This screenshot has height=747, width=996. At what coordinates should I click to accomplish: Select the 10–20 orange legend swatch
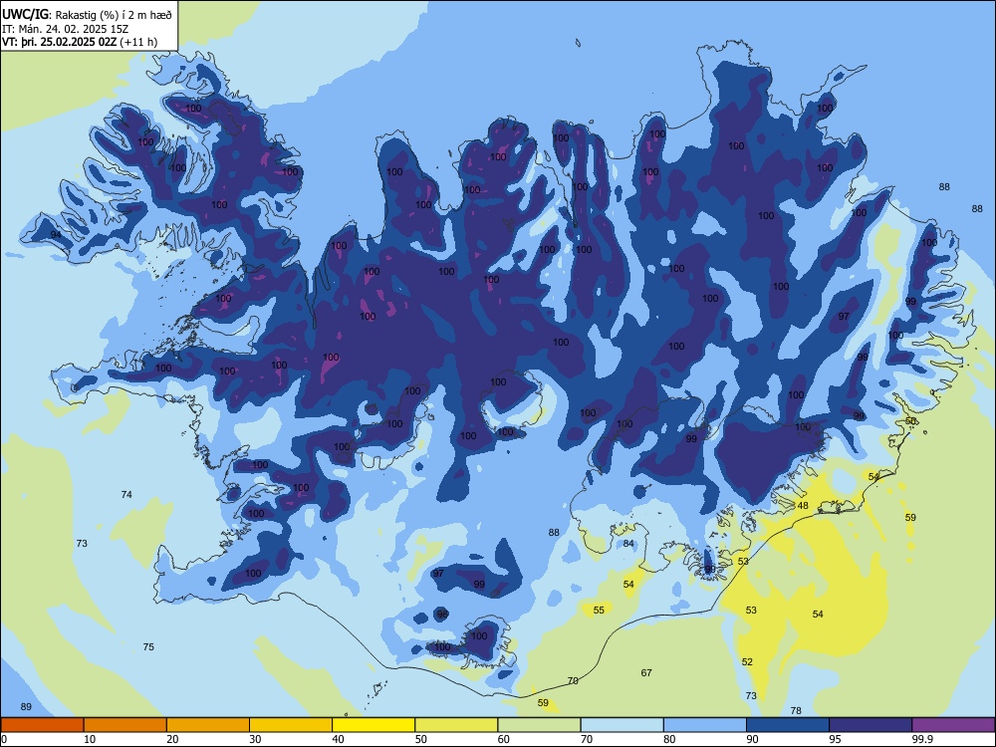[x=125, y=725]
